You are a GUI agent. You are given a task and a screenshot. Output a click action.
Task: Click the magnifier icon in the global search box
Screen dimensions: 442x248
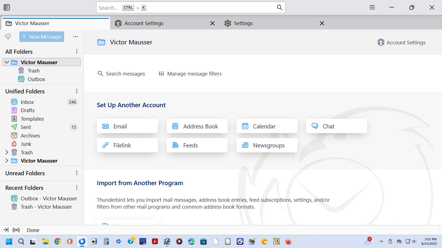point(280,7)
